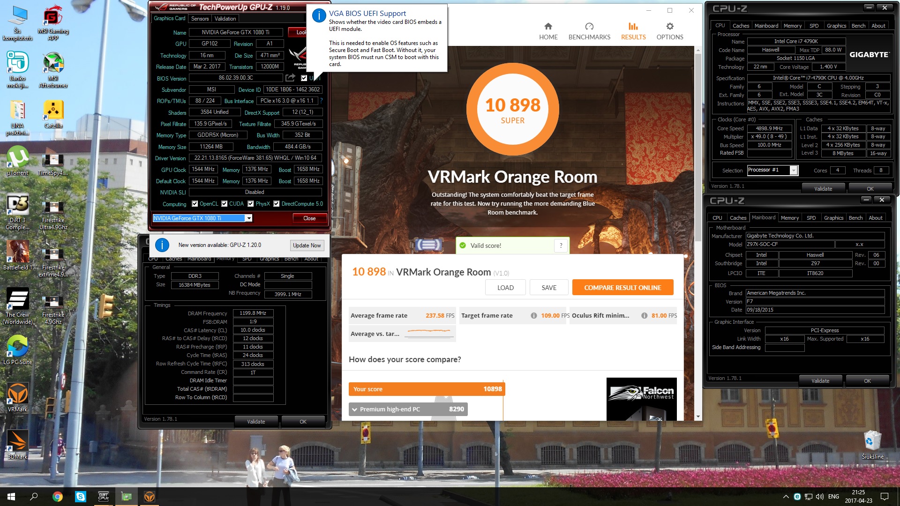Toggle the UEFI checkbox in GPU-Z
This screenshot has height=506, width=900.
point(304,78)
